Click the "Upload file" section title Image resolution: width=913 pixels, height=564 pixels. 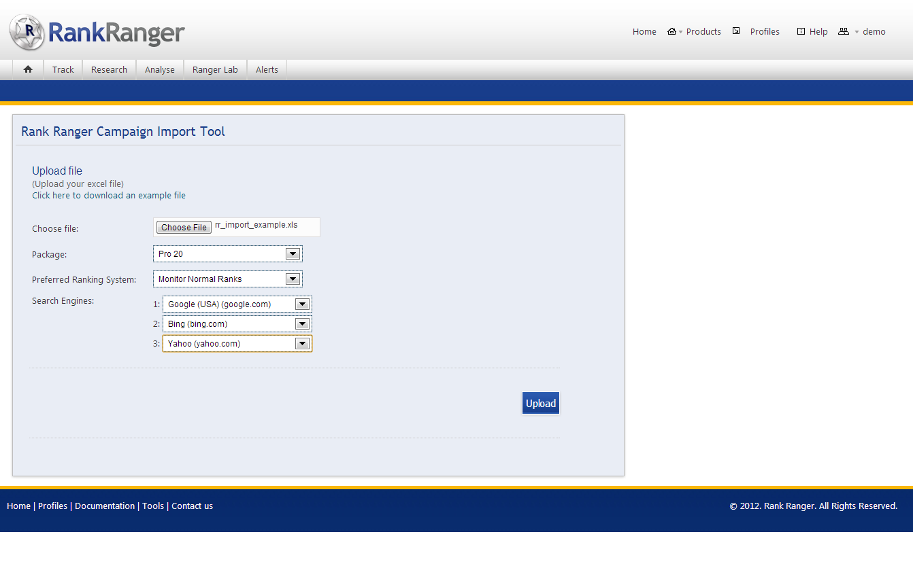57,171
